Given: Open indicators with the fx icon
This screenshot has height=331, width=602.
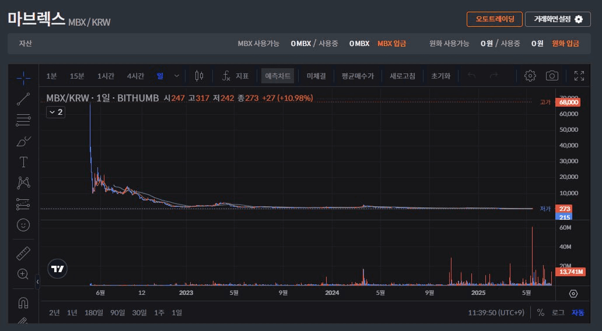Looking at the screenshot, I should tap(226, 76).
